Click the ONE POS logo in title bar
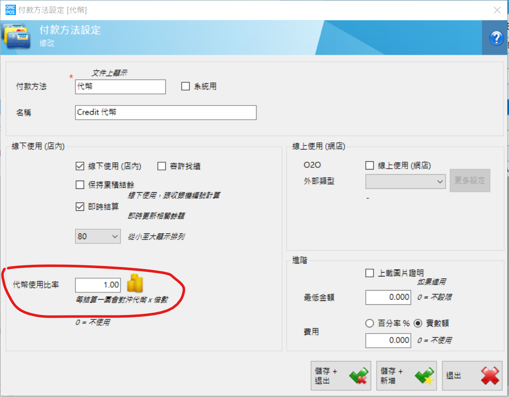This screenshot has height=397, width=509. pyautogui.click(x=10, y=10)
